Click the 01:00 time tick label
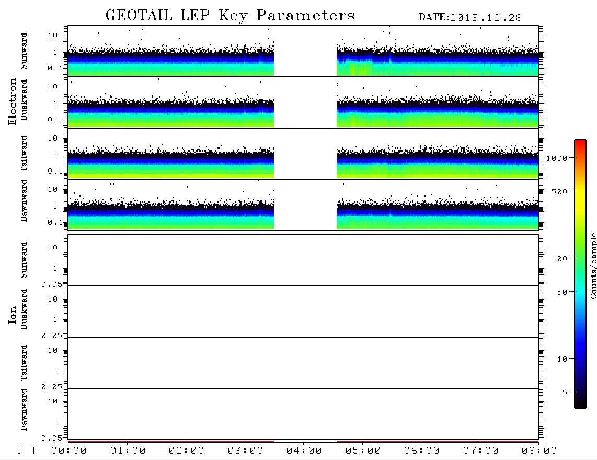Screen dimensions: 597x460 coord(128,451)
